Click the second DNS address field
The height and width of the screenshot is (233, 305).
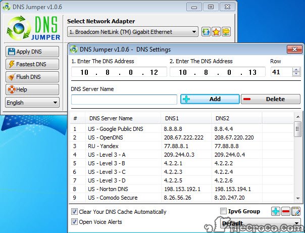click(x=218, y=72)
